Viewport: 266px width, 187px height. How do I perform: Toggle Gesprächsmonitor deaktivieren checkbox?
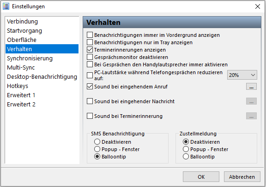click(90, 57)
